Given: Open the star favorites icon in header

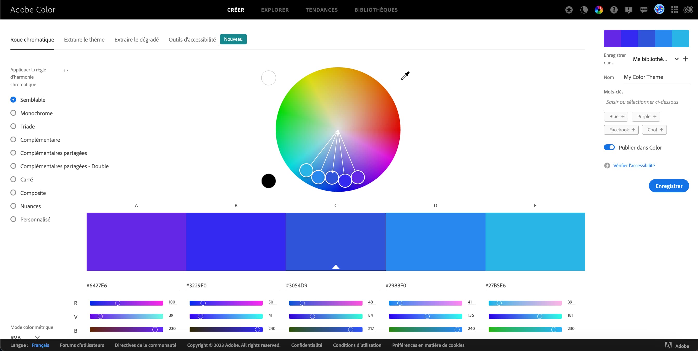Looking at the screenshot, I should point(569,10).
